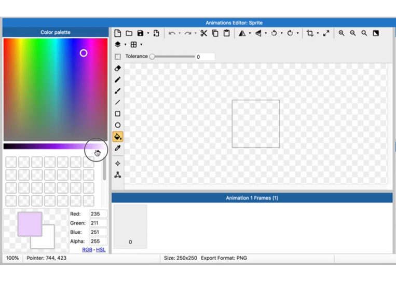The height and width of the screenshot is (281, 396).
Task: Select animation frame 0 thumbnail
Action: 130,226
